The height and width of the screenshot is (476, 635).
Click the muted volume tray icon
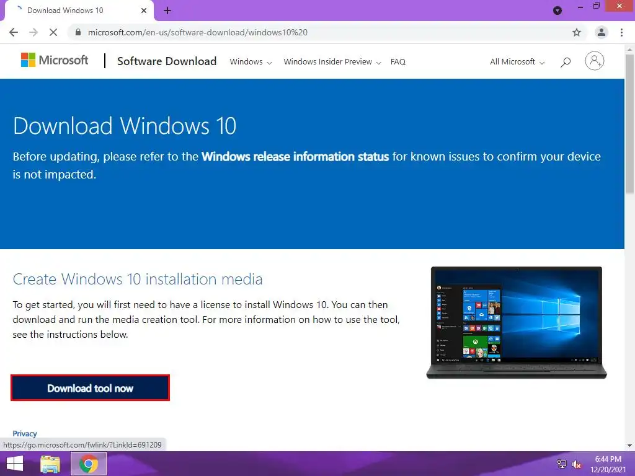576,464
